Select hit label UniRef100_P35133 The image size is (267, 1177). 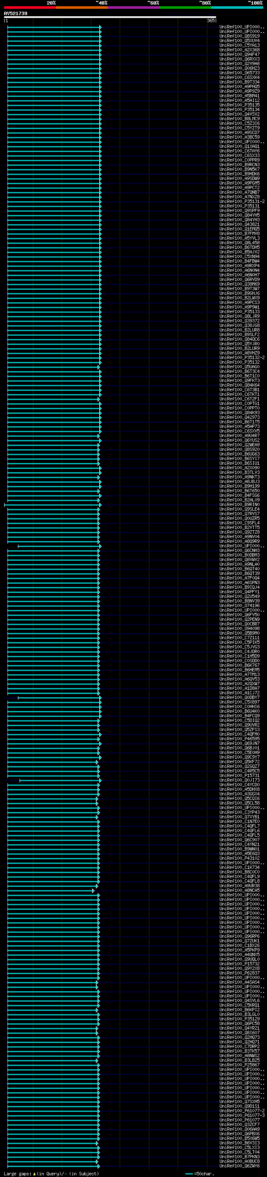[x=239, y=311]
